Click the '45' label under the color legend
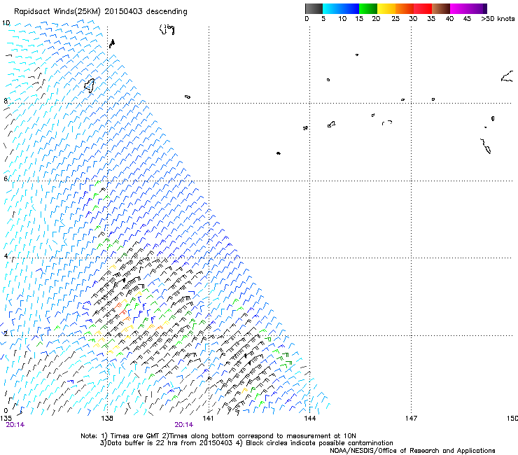 click(x=467, y=19)
